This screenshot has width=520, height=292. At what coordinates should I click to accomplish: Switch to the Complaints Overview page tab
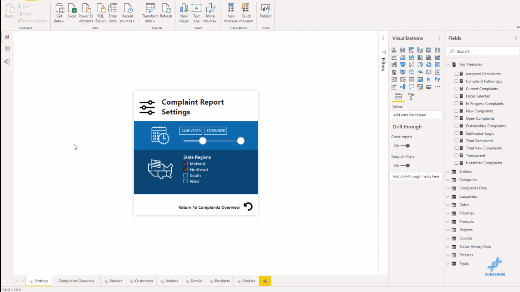pos(76,281)
